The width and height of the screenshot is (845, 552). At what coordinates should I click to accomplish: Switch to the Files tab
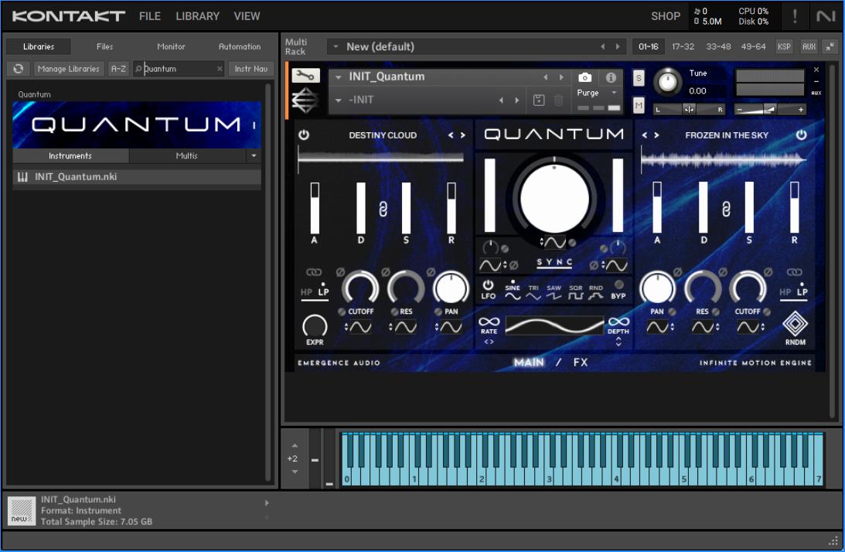tap(104, 46)
